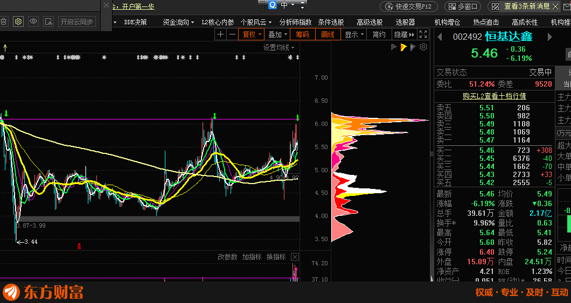Go to next stock arrow
The width and height of the screenshot is (571, 303).
tap(549, 37)
